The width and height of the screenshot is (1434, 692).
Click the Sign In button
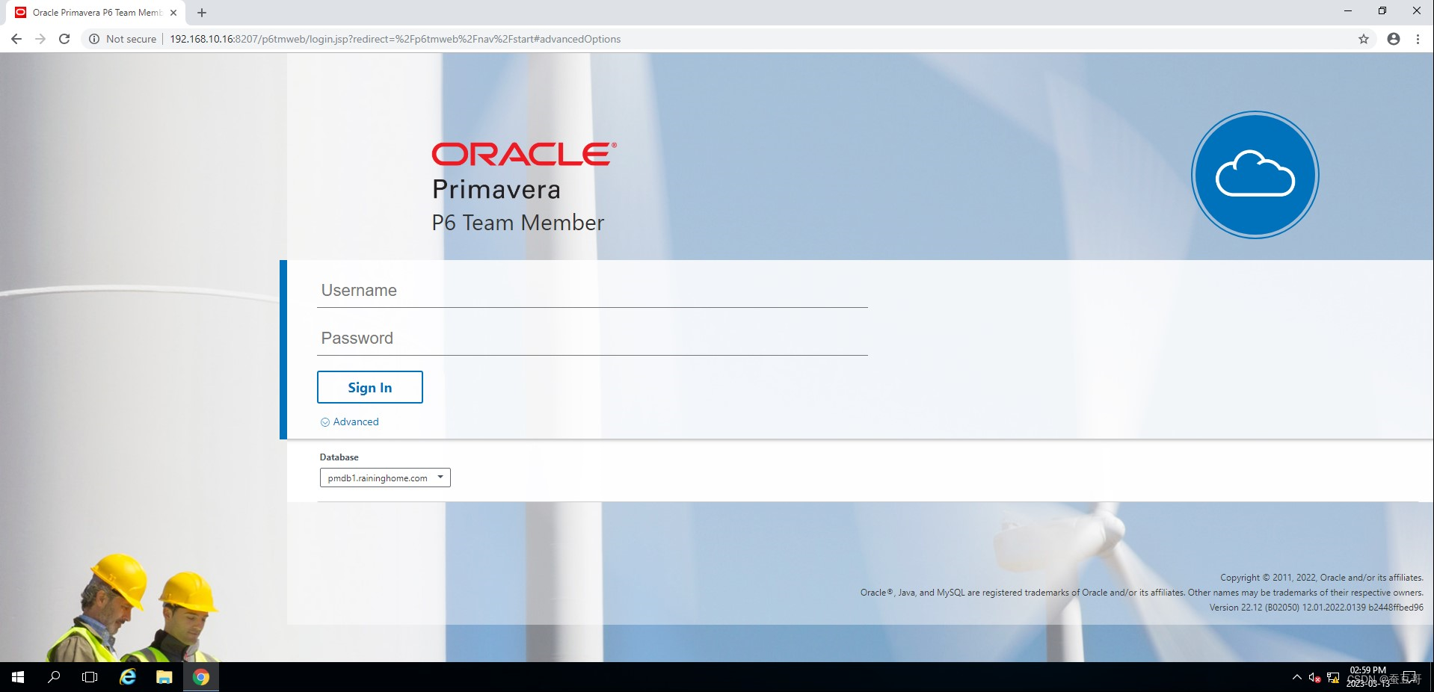(x=369, y=387)
